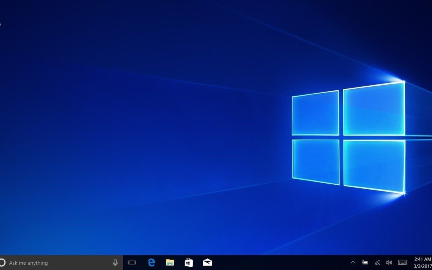This screenshot has width=432, height=270.
Task: Click the Cortana microphone icon
Action: click(x=115, y=262)
